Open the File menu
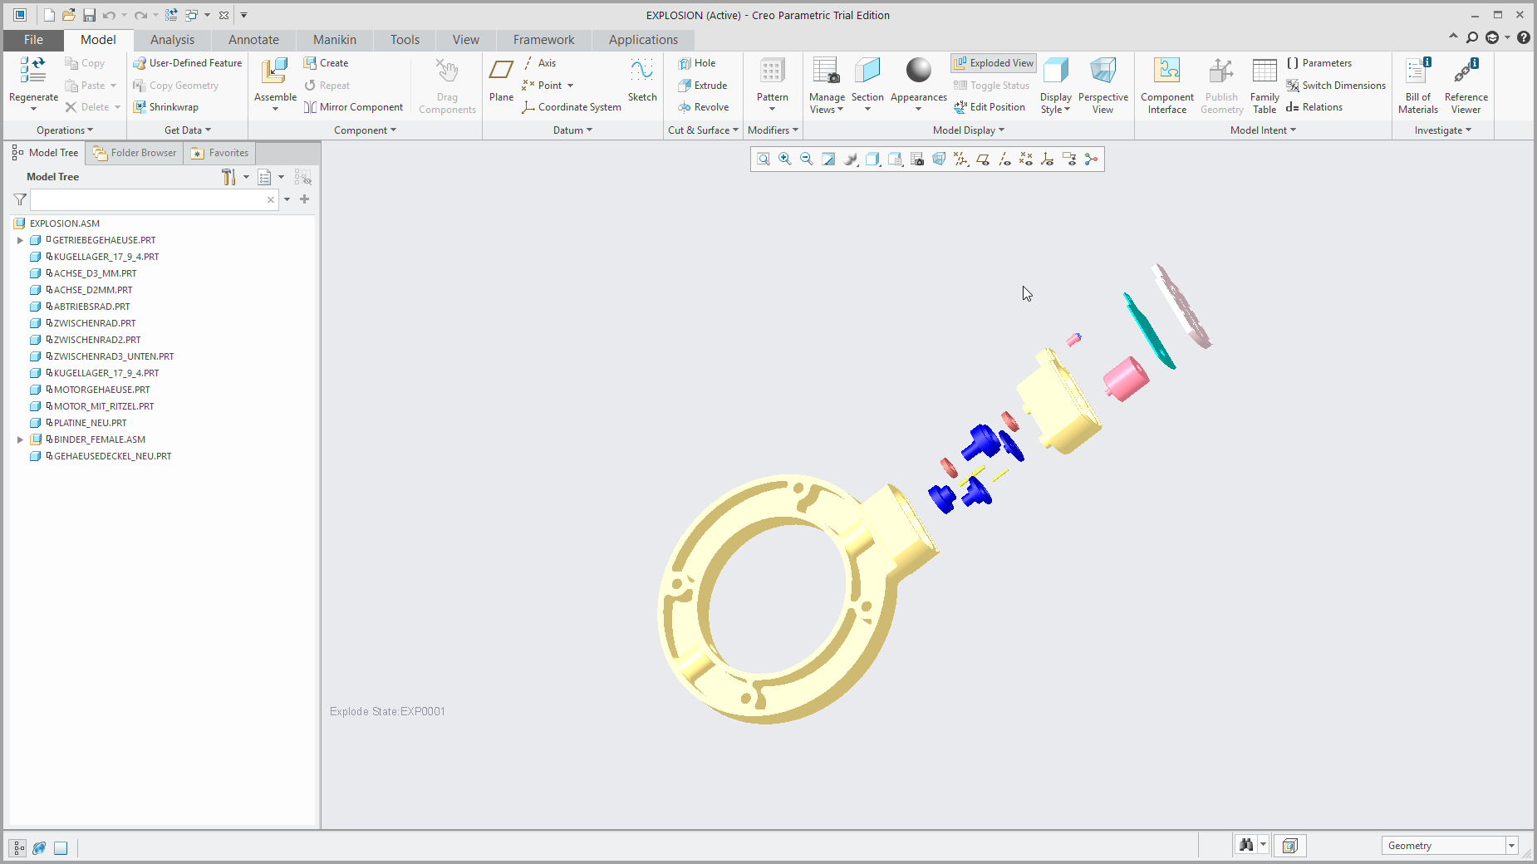1537x864 pixels. [x=33, y=40]
